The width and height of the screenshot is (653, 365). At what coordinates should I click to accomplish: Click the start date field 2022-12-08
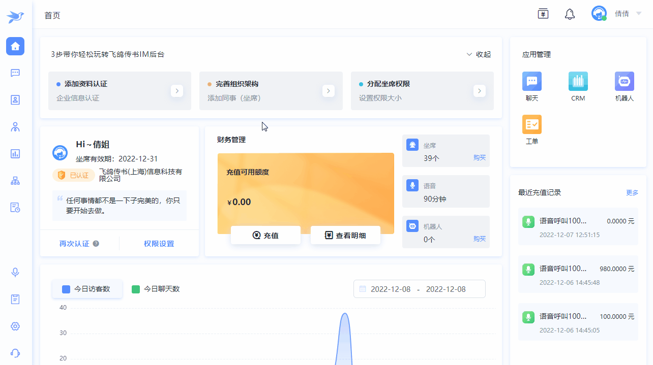[x=390, y=289]
